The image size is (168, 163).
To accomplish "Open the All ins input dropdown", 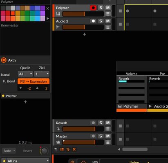I will click(25, 161).
